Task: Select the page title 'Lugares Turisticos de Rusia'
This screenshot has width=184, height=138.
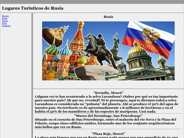Action: click(33, 8)
